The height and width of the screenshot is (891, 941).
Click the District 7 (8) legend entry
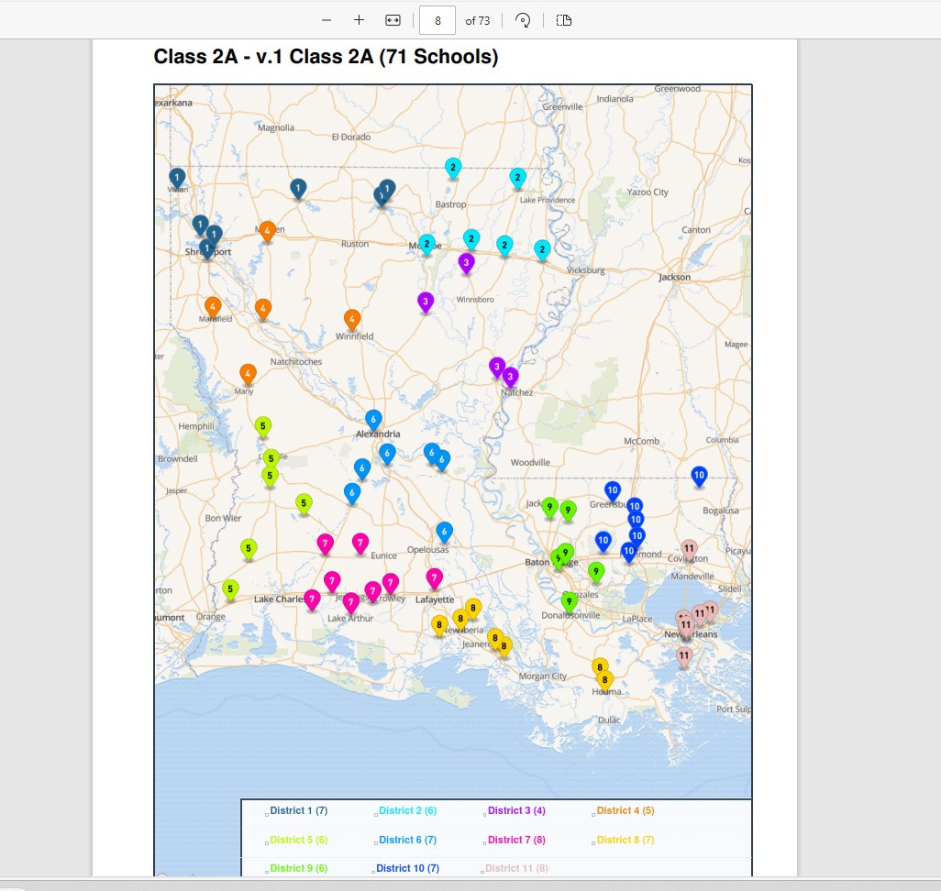516,840
